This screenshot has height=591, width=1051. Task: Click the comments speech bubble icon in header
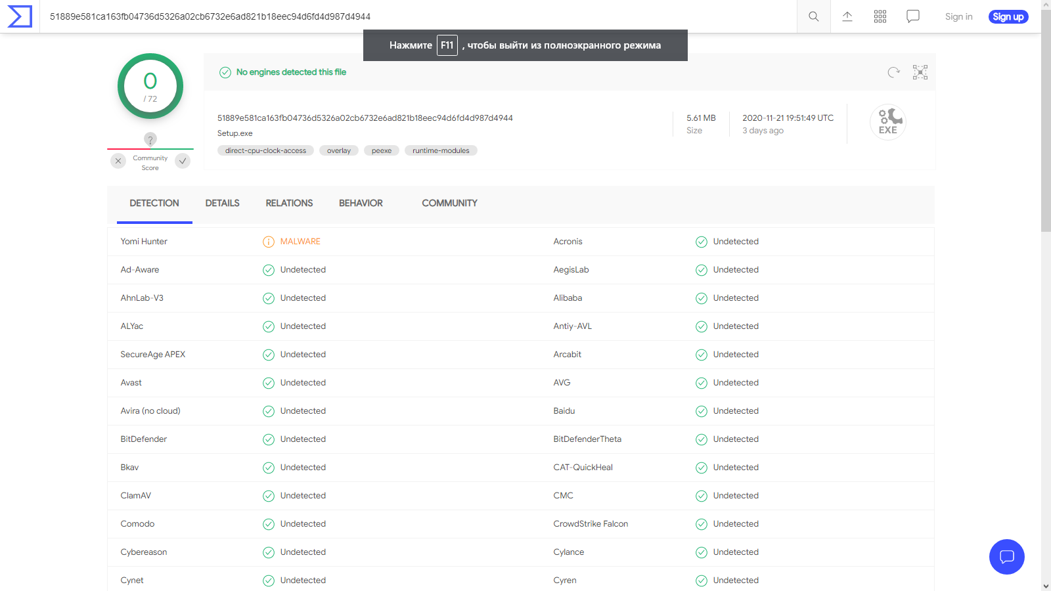pos(913,16)
